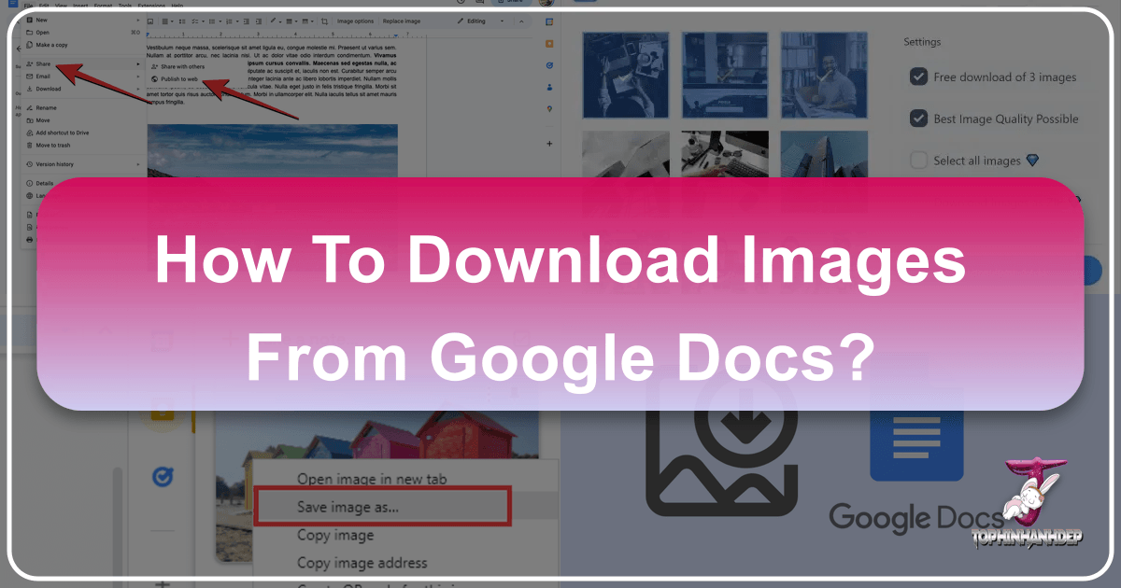Image resolution: width=1121 pixels, height=588 pixels.
Task: Click the border dash style icon
Action: coord(305,21)
